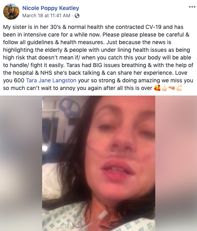
Task: Open the hospital video thumbnail
Action: click(99, 164)
